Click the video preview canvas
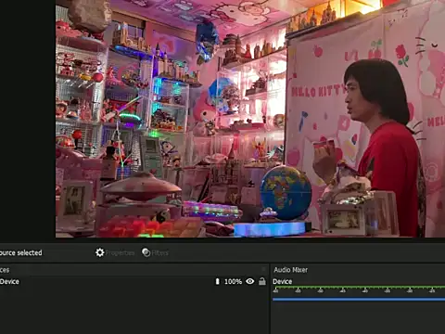445x334 pixels. point(250,119)
